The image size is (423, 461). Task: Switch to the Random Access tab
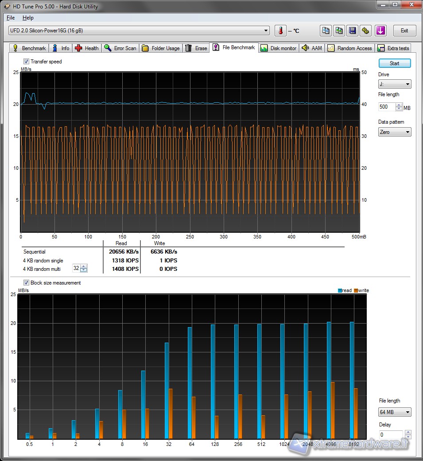click(x=350, y=48)
